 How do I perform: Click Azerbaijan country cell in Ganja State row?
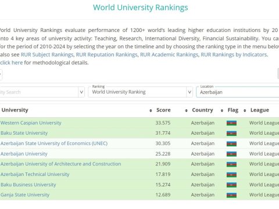pyautogui.click(x=203, y=195)
